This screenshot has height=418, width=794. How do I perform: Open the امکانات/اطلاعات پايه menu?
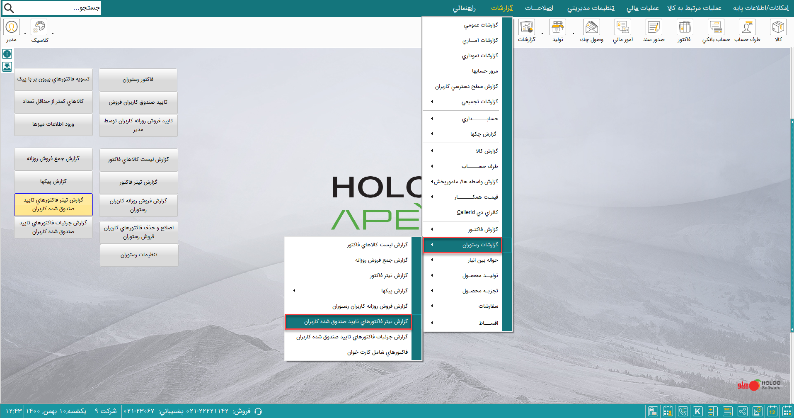761,8
